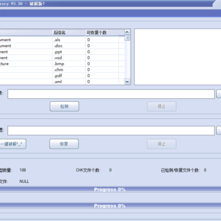This screenshot has height=221, width=221.
Task: Click the file-type list scrollbar thumb
Action: 127,38
